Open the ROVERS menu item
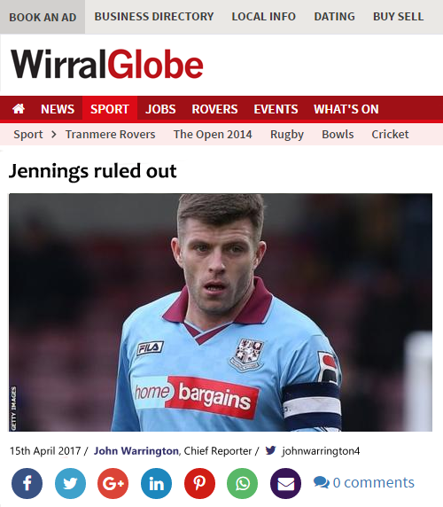This screenshot has width=443, height=507. pos(214,109)
